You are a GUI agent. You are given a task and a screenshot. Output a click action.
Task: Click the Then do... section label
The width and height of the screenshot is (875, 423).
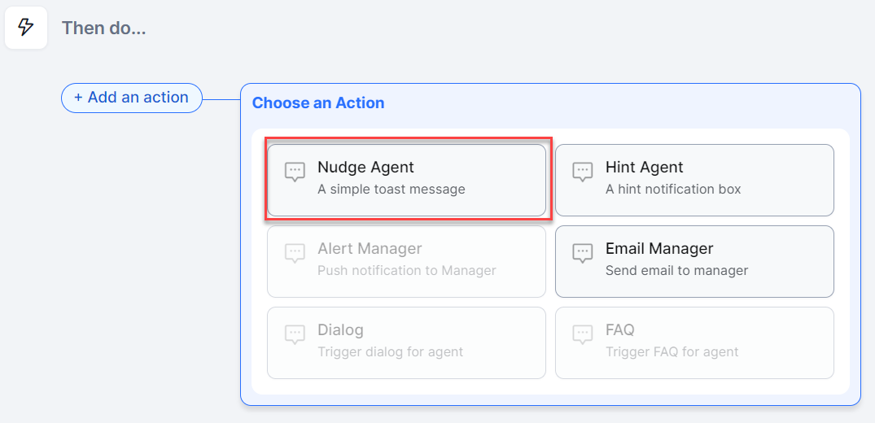103,28
